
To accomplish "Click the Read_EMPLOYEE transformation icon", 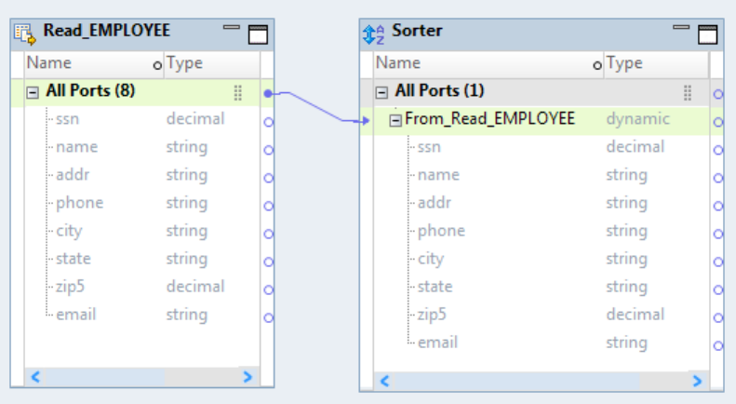I will 25,33.
